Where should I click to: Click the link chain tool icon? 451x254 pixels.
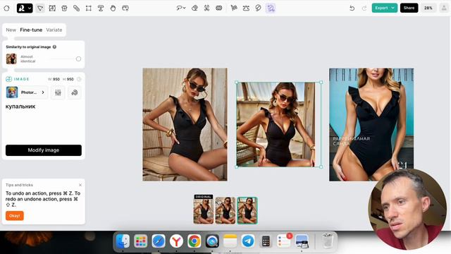coord(77,8)
